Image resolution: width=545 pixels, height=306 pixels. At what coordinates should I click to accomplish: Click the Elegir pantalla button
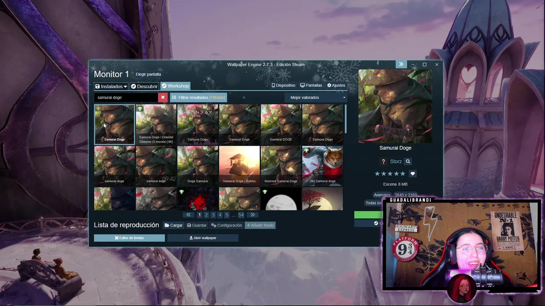coord(148,74)
